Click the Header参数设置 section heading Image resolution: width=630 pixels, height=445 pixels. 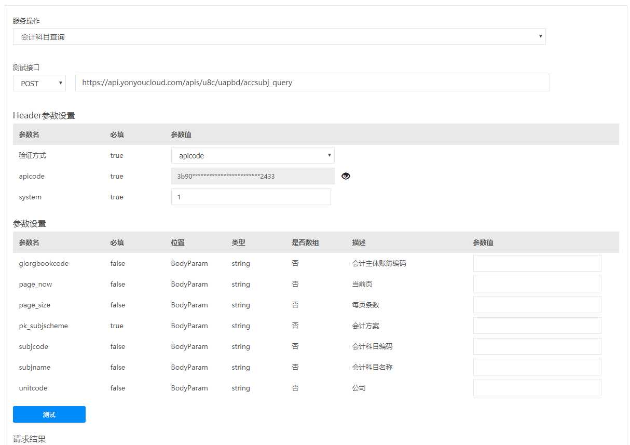(44, 115)
